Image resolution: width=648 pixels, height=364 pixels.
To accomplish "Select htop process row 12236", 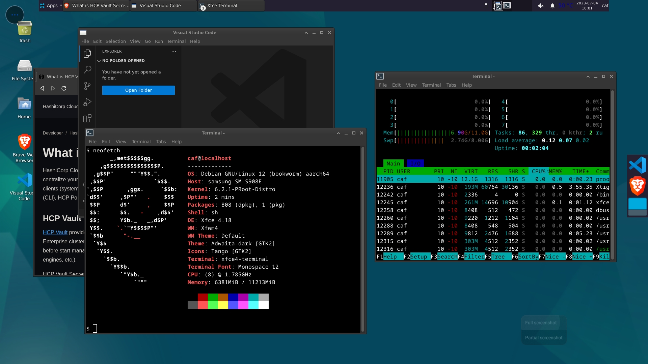I will pyautogui.click(x=493, y=187).
